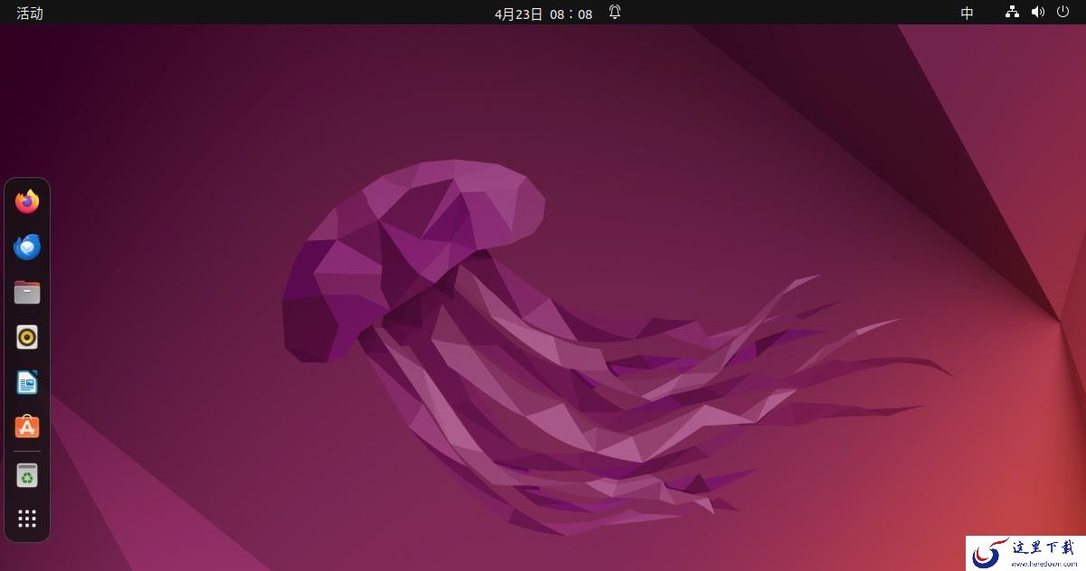Launch Rhythmbox music player
This screenshot has height=571, width=1086.
tap(27, 337)
